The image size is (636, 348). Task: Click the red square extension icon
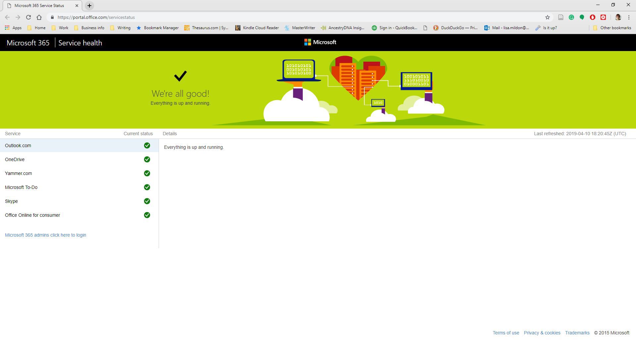click(603, 17)
